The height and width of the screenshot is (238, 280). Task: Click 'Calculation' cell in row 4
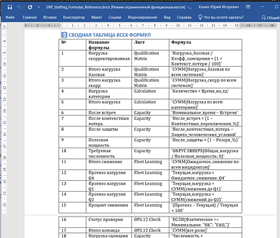(x=150, y=94)
